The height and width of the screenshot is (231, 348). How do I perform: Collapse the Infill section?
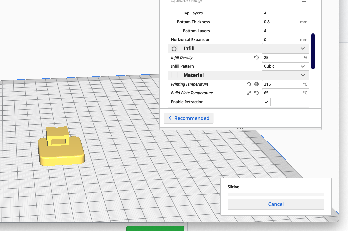pyautogui.click(x=303, y=48)
